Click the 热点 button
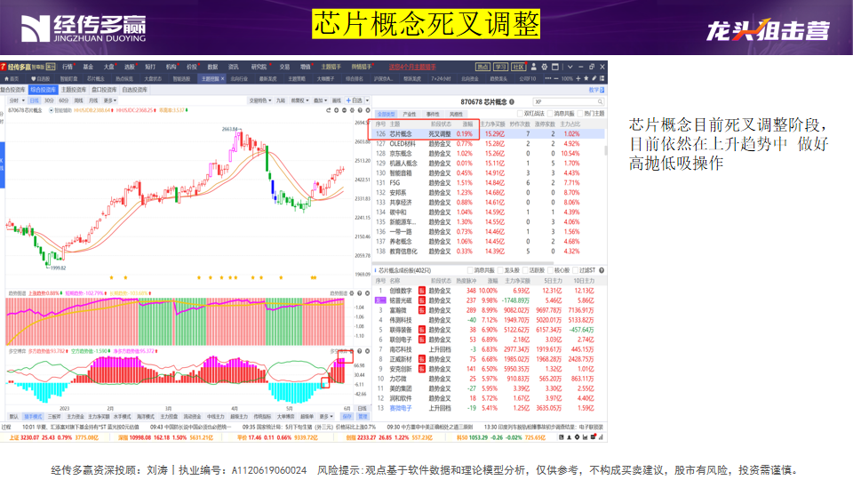The width and height of the screenshot is (853, 480). click(x=482, y=67)
